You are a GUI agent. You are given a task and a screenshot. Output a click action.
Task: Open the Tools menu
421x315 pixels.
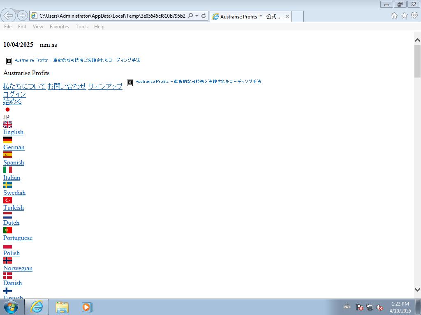point(82,27)
